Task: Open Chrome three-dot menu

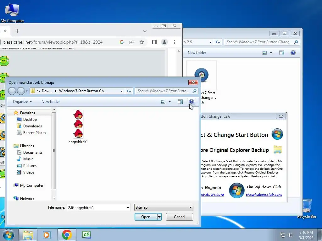Action: coord(175,42)
